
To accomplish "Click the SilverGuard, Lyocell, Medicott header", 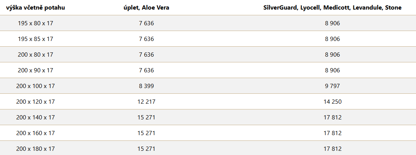I will [x=332, y=8].
